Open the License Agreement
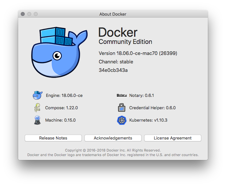This screenshot has width=226, height=186. [x=173, y=138]
